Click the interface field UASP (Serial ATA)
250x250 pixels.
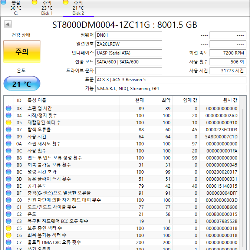point(128,53)
